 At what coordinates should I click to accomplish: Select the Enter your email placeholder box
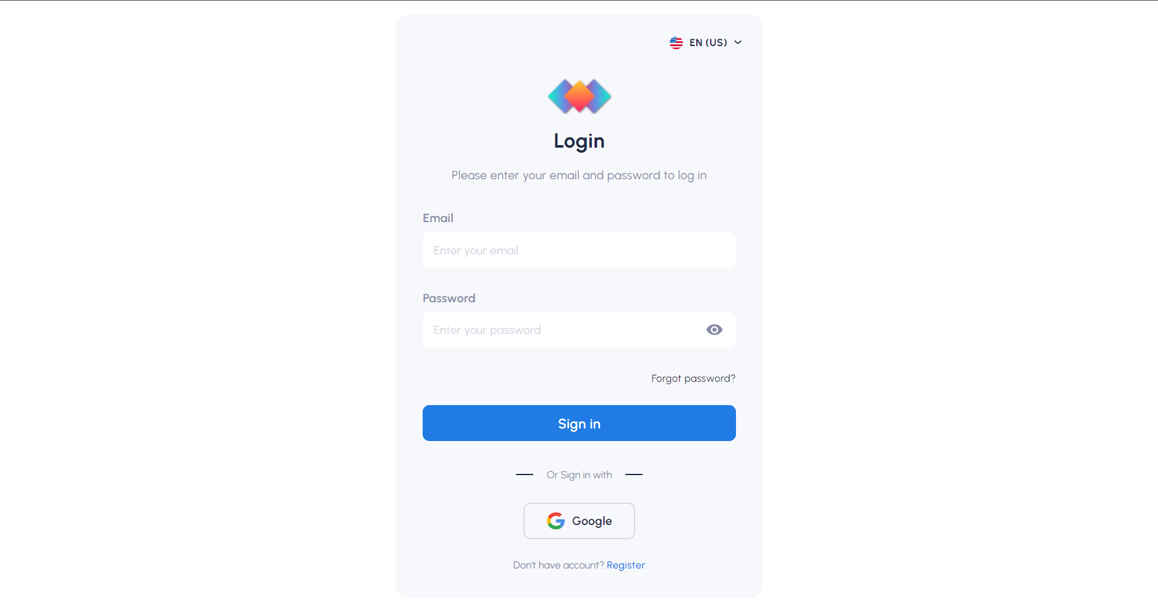(x=579, y=250)
